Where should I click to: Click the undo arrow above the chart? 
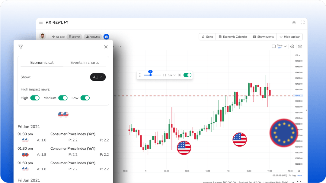120,46
